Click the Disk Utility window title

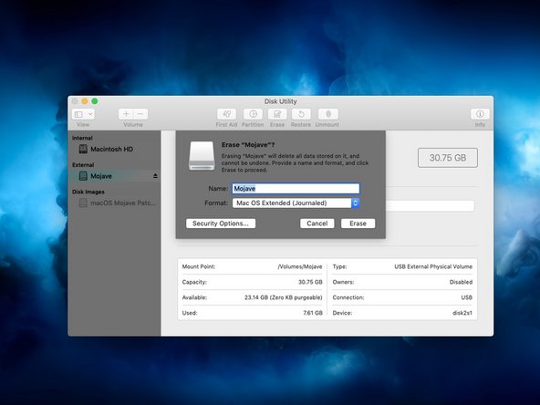[x=280, y=101]
